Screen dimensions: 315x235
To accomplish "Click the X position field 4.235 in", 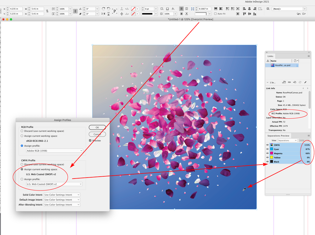I will [16, 9].
